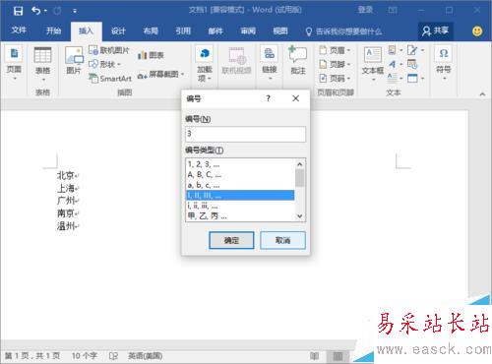The height and width of the screenshot is (364, 492).
Task: Click the 第1页,共1页 status bar entry
Action: (32, 356)
